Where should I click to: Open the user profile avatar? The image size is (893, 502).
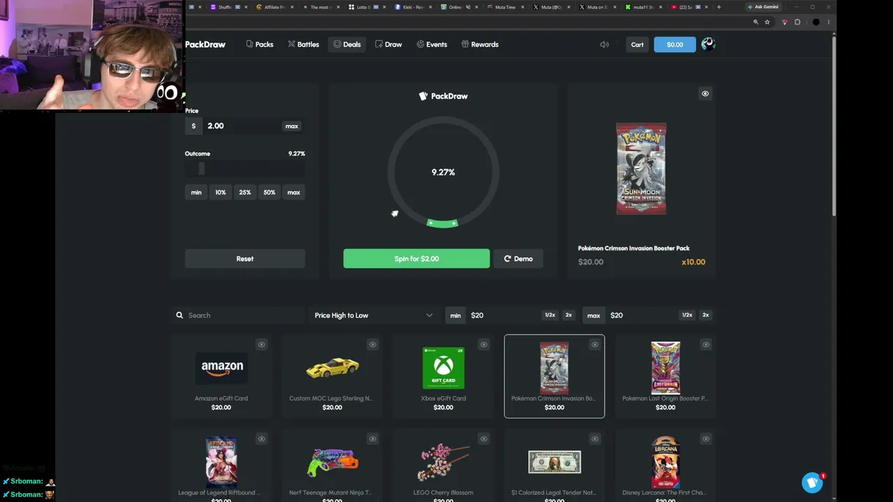pyautogui.click(x=708, y=45)
